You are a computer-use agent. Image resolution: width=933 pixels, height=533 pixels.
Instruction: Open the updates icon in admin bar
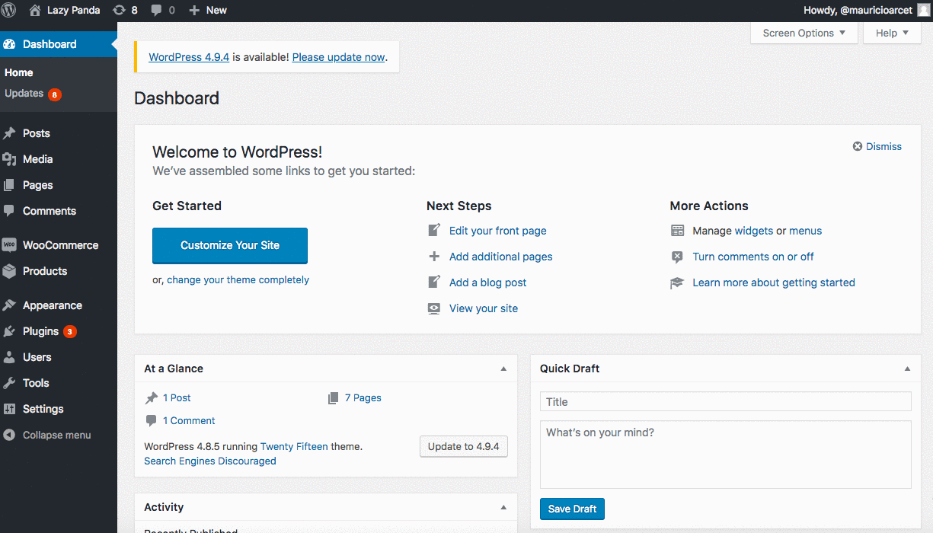pos(119,10)
